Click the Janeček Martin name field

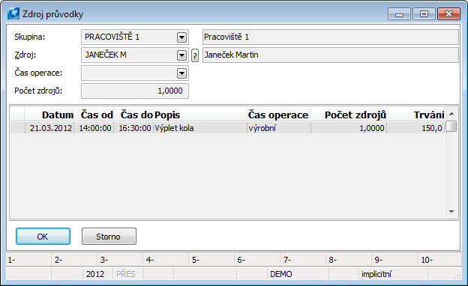pyautogui.click(x=331, y=55)
